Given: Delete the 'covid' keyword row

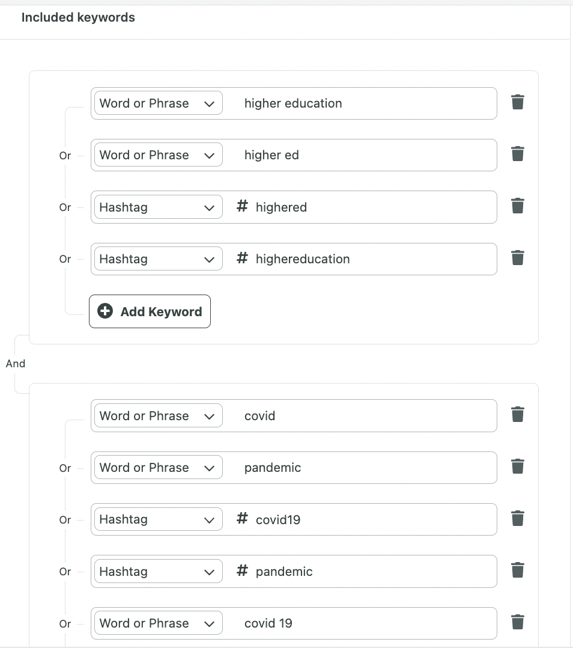Looking at the screenshot, I should (517, 415).
